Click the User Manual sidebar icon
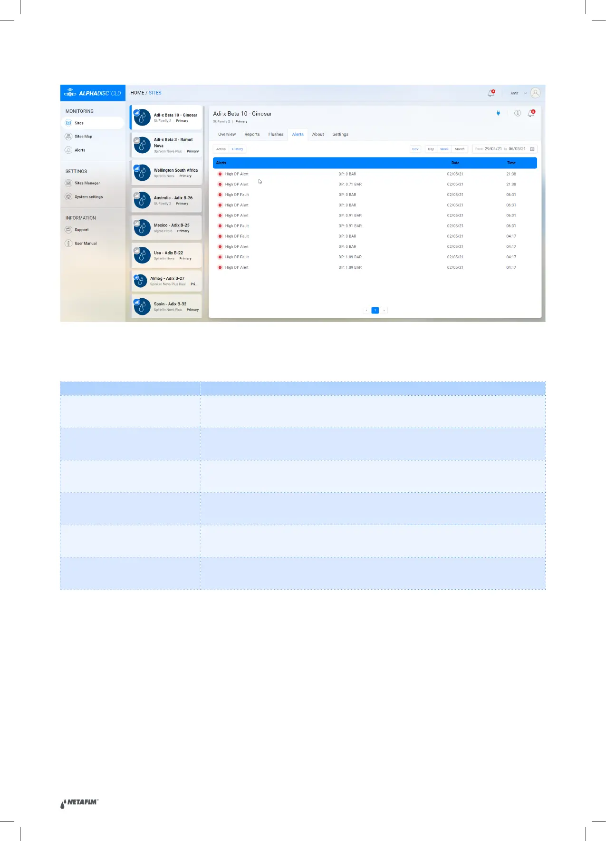The width and height of the screenshot is (606, 841). point(68,244)
